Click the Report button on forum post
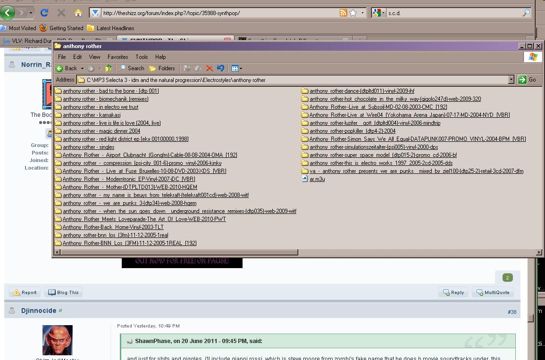Viewport: 545px width, 360px height. point(25,292)
